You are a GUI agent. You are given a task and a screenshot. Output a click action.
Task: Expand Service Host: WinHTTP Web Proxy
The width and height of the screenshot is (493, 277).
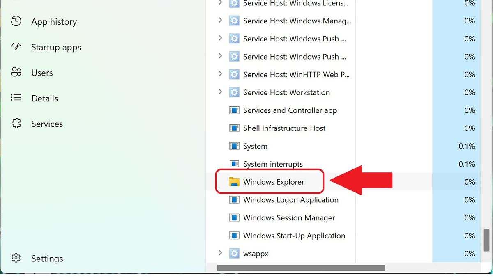pos(220,74)
